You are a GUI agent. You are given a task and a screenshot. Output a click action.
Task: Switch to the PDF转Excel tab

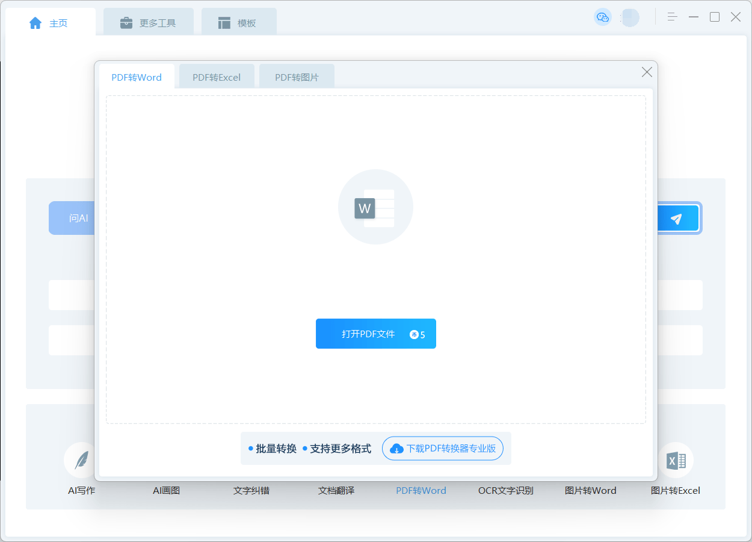point(217,76)
